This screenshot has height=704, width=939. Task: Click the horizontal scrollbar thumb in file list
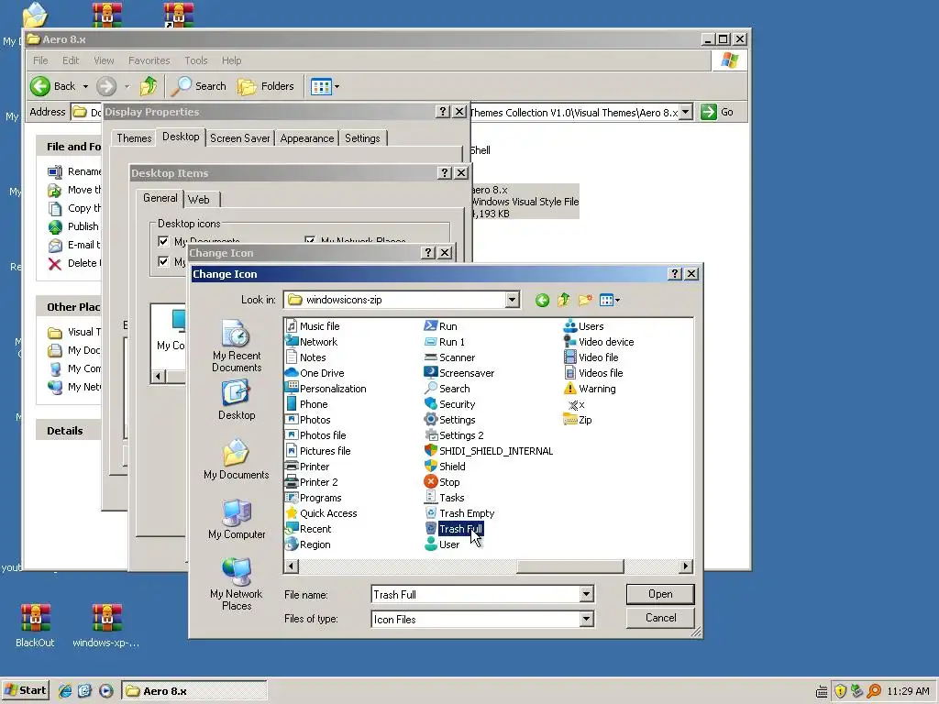pos(570,566)
